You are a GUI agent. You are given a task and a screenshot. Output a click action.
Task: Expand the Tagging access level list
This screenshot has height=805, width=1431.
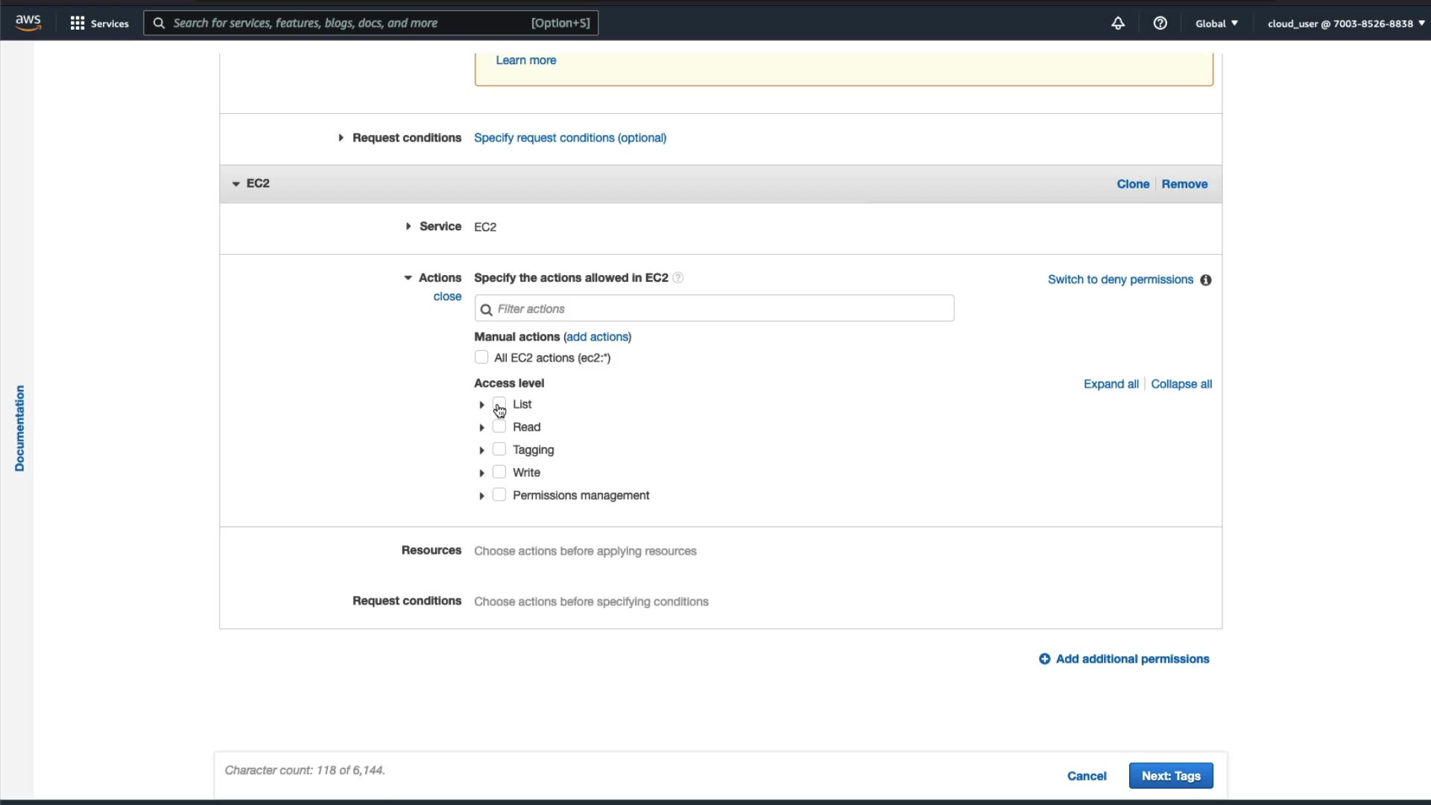[481, 450]
